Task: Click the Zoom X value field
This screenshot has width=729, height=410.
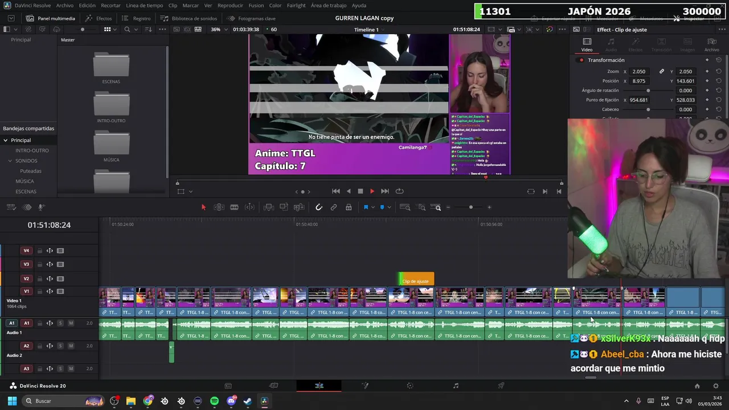Action: [x=639, y=71]
